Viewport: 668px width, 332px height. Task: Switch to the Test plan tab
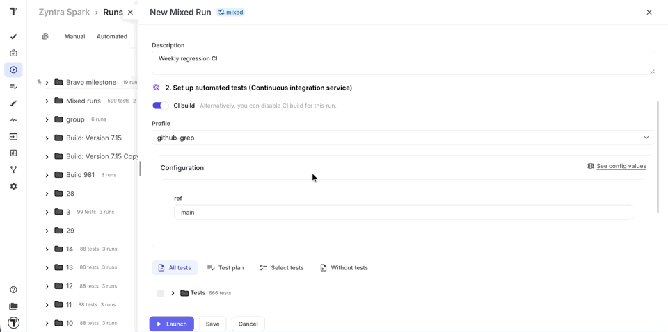click(225, 267)
